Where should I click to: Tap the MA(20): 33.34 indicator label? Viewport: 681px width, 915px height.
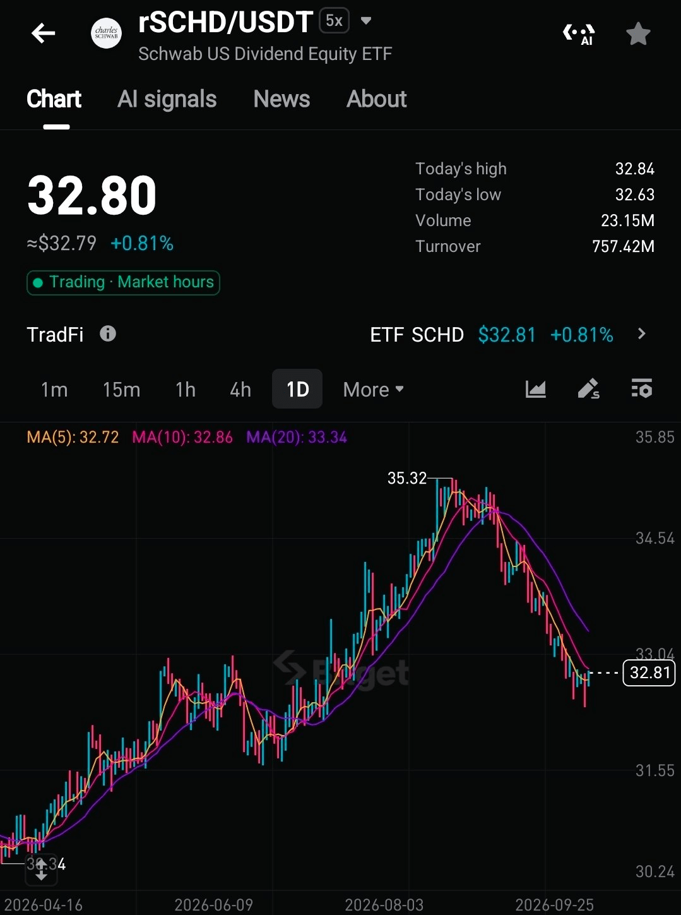(x=297, y=437)
